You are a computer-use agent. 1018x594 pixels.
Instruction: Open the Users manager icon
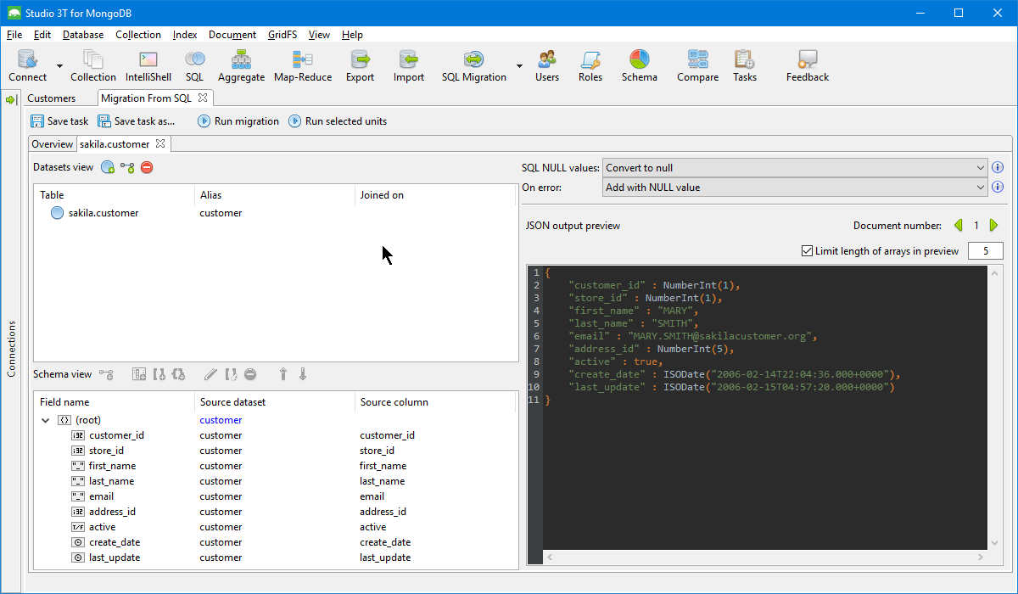tap(547, 59)
